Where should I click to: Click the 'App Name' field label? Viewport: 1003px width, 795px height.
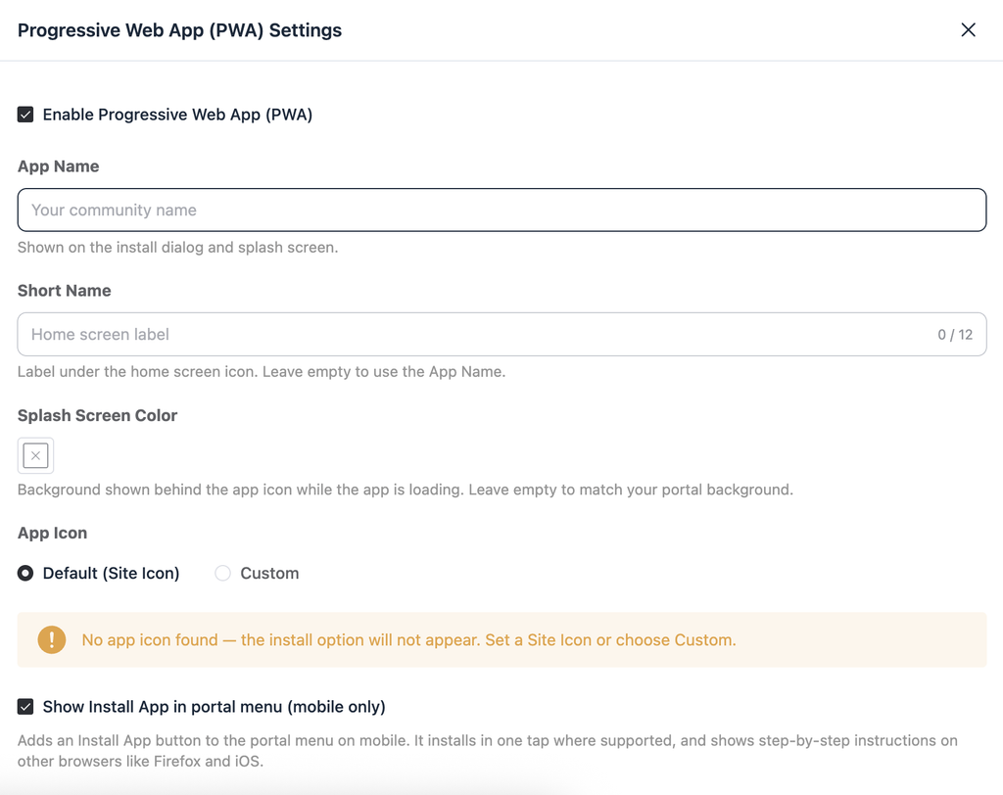point(58,166)
